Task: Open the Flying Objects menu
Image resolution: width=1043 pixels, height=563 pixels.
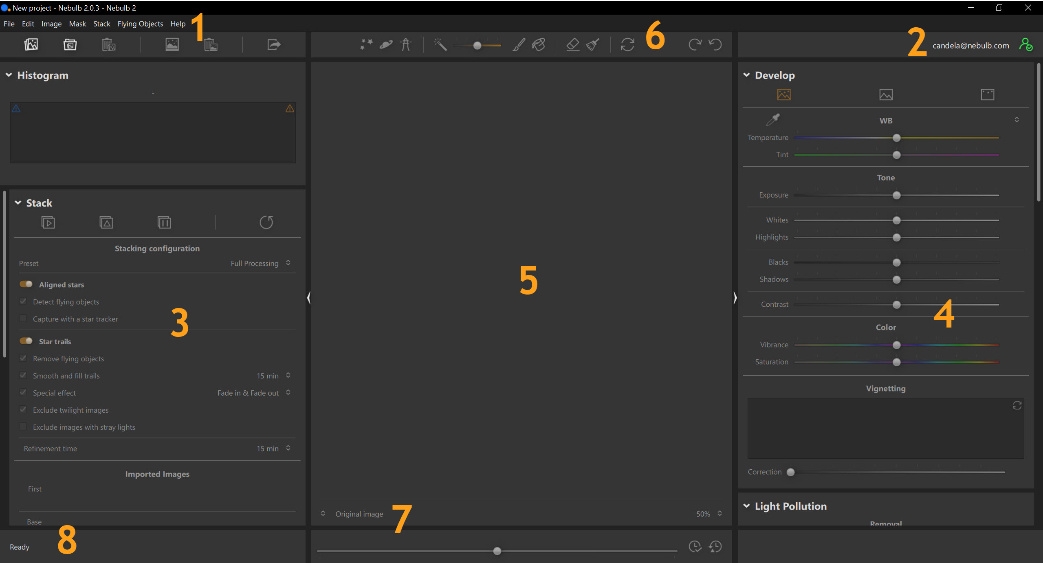Action: (140, 24)
